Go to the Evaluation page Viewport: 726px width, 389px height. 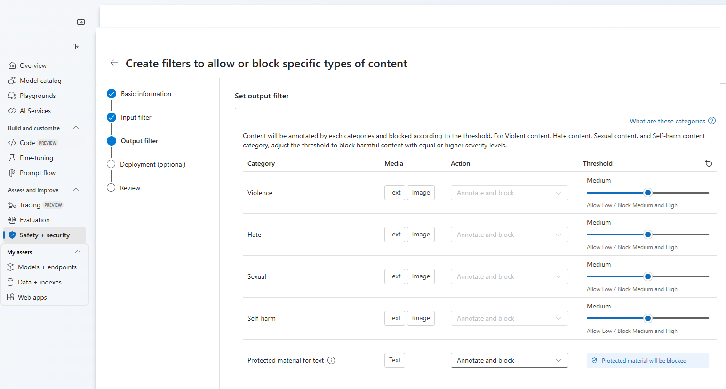click(34, 220)
